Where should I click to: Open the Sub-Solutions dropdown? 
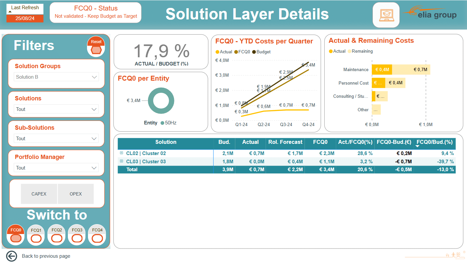tap(56, 139)
